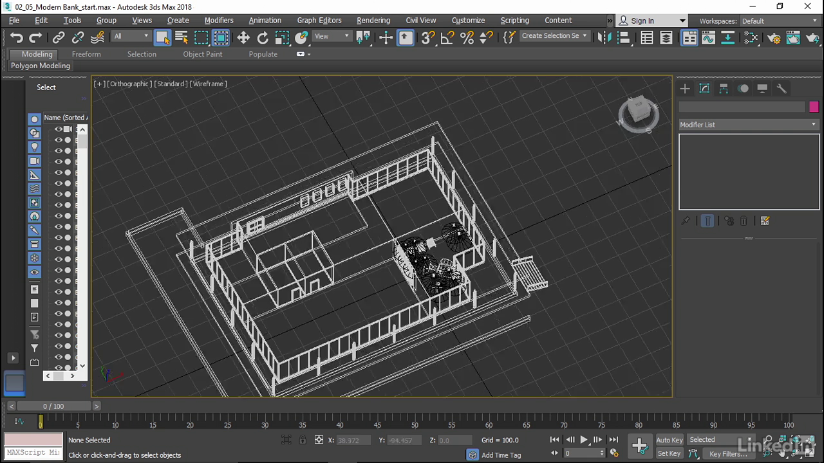The height and width of the screenshot is (463, 824).
Task: Open the Select by Name list icon
Action: pyautogui.click(x=182, y=38)
